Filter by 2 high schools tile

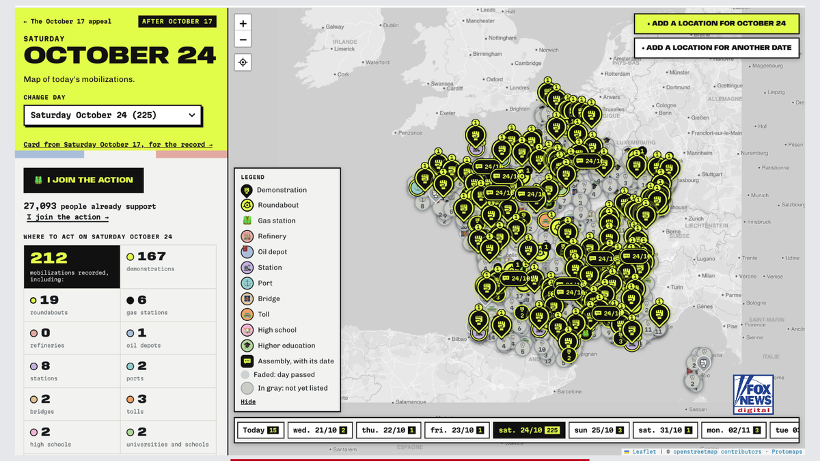(x=72, y=436)
